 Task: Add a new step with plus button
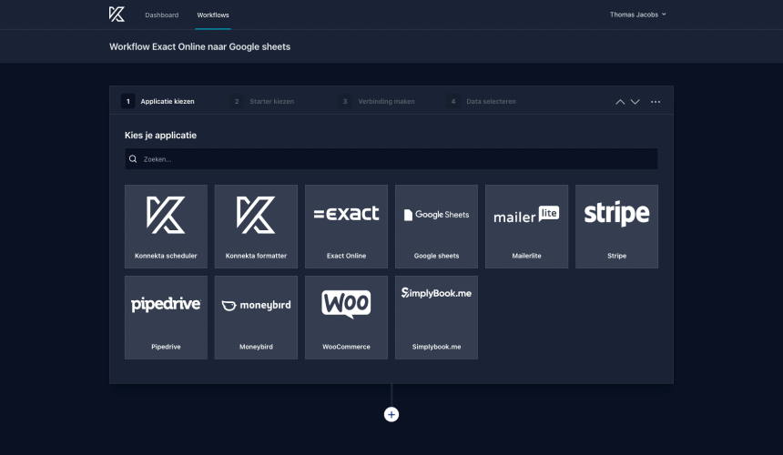[x=391, y=415]
